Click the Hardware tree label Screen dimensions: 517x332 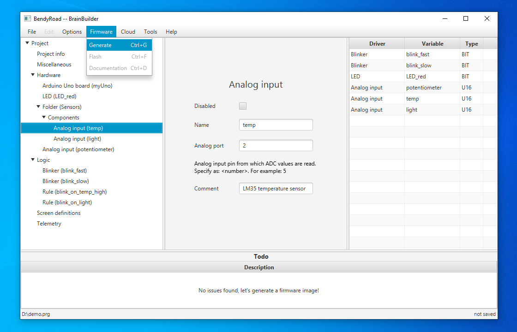point(49,75)
